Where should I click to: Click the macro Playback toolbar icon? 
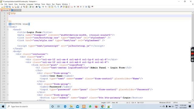click(83, 7)
